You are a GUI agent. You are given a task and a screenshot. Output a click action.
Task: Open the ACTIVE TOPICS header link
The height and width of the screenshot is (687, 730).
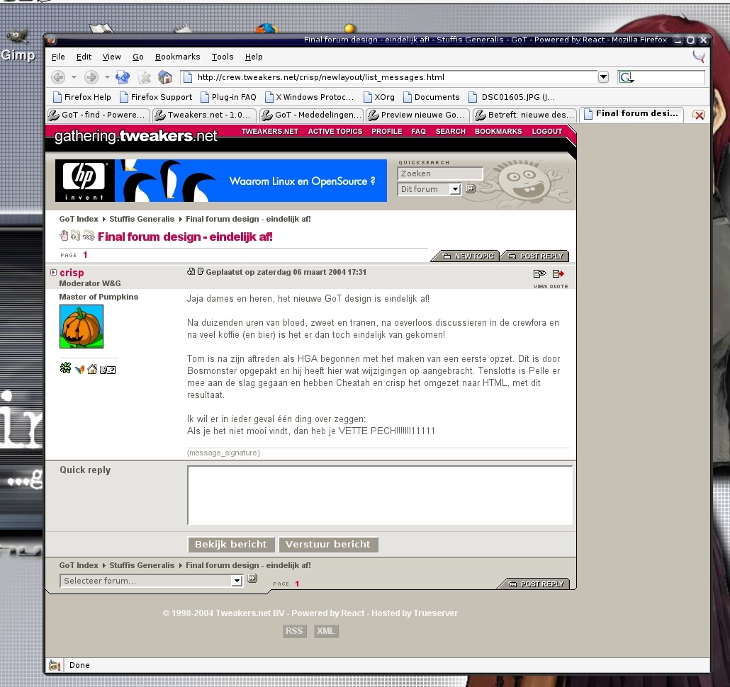pos(335,132)
